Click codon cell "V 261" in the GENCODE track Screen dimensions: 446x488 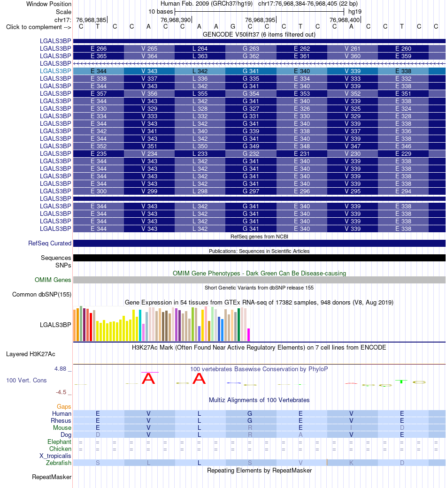coord(353,48)
